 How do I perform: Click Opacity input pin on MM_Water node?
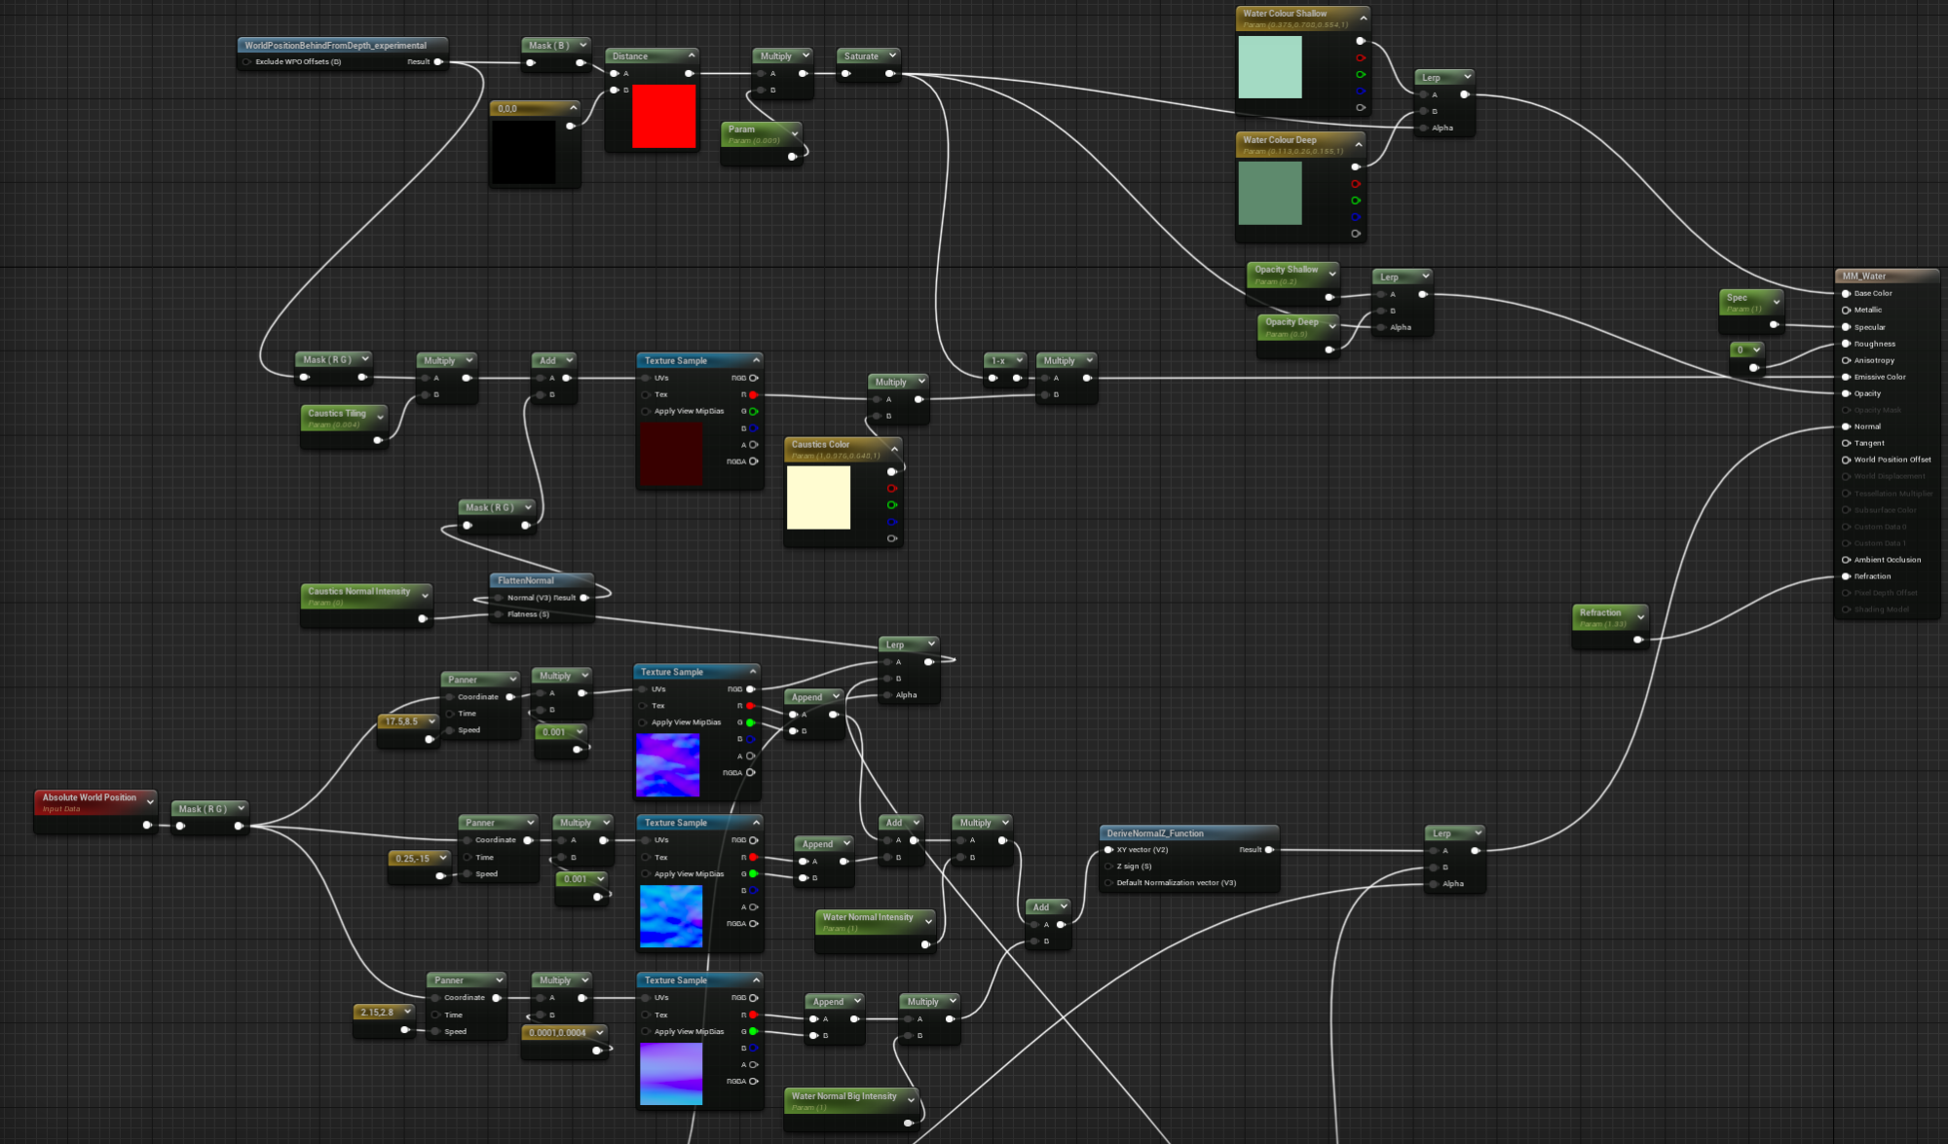[1846, 393]
